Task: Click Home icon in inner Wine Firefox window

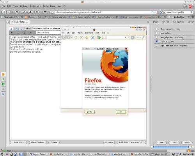Action: tap(87, 37)
